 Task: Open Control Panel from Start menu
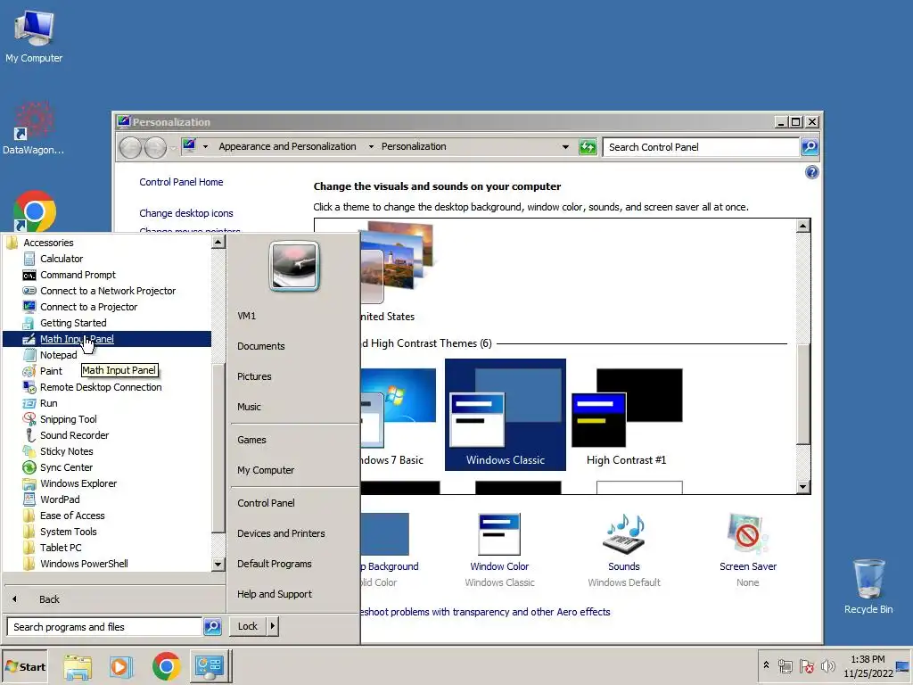pos(266,503)
